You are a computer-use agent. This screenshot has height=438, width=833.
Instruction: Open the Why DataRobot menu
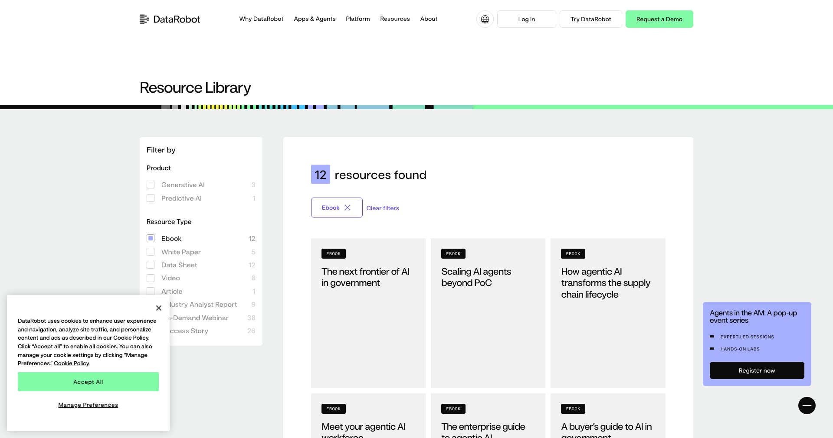click(x=261, y=19)
